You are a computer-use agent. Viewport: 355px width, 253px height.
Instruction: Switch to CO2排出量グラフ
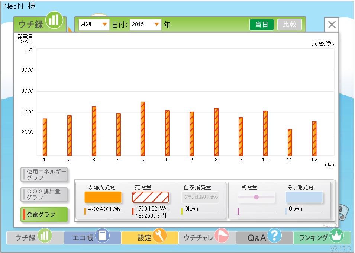pyautogui.click(x=44, y=195)
